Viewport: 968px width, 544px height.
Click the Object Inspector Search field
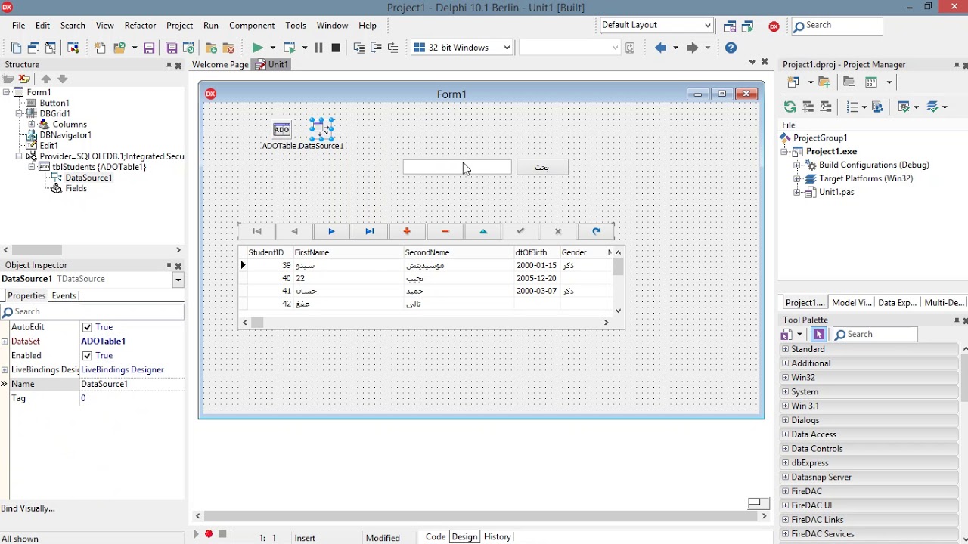(92, 311)
